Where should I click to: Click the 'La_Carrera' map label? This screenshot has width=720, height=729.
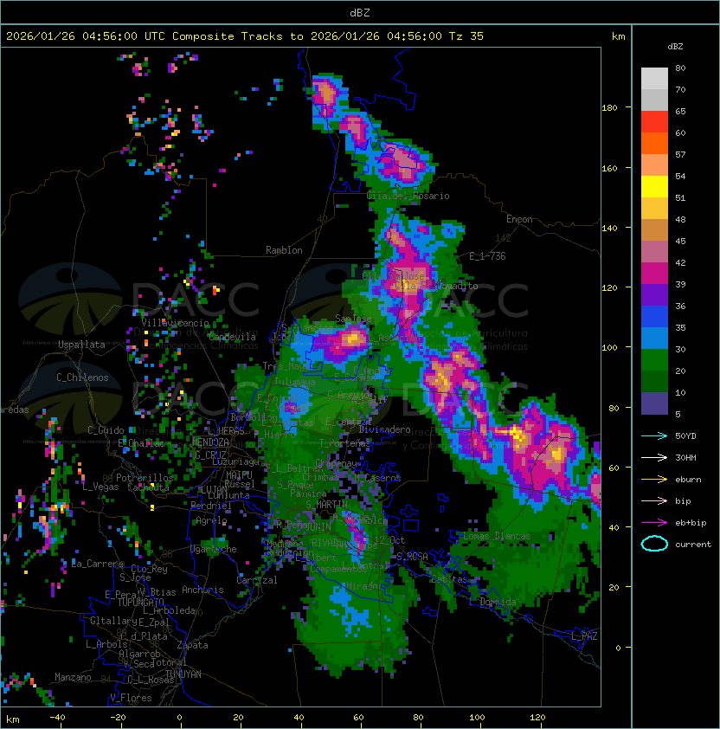coord(97,564)
